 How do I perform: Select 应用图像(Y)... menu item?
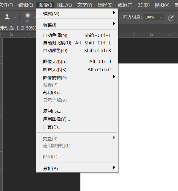click(x=77, y=119)
